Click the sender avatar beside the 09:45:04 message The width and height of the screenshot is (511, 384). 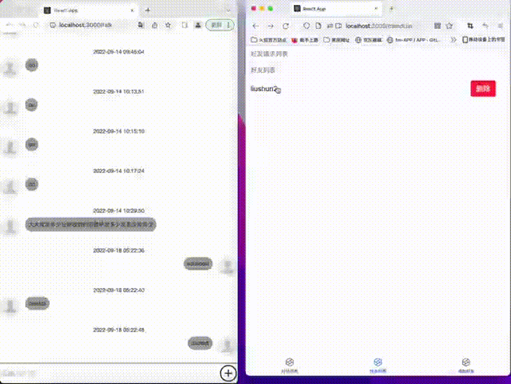point(10,68)
